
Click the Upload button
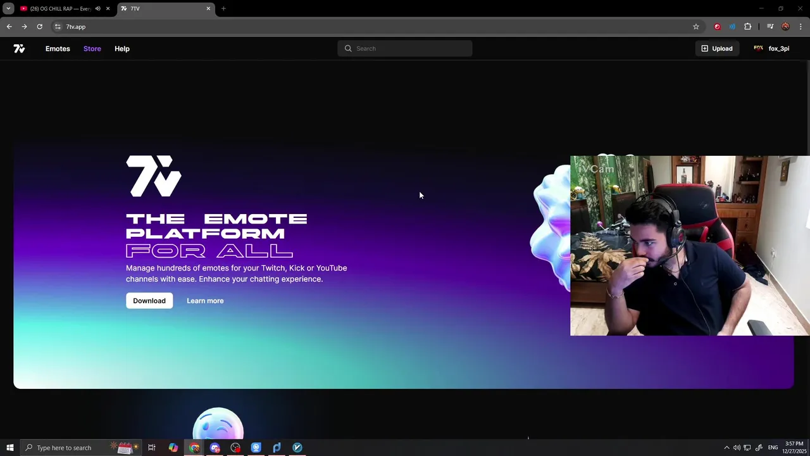(x=716, y=49)
